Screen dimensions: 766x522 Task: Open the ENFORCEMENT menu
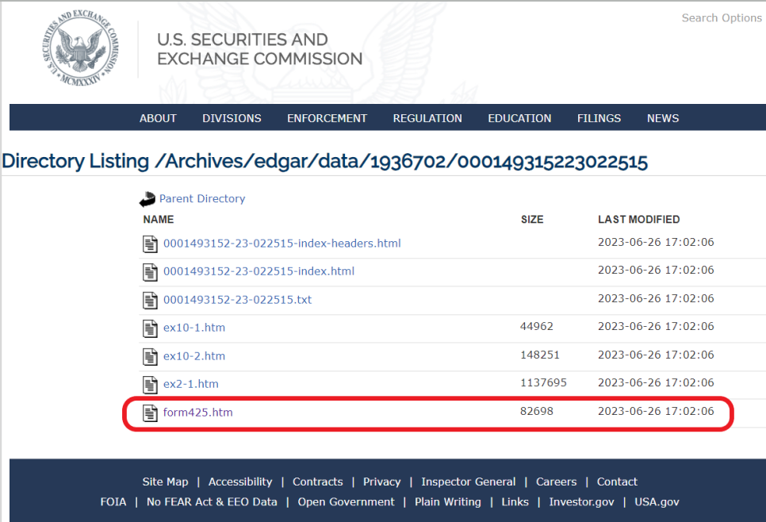point(327,118)
